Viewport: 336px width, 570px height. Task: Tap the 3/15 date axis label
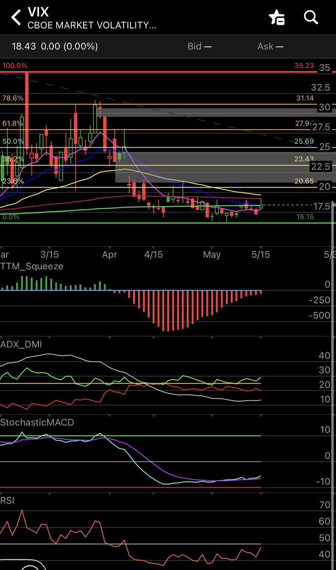click(x=50, y=255)
